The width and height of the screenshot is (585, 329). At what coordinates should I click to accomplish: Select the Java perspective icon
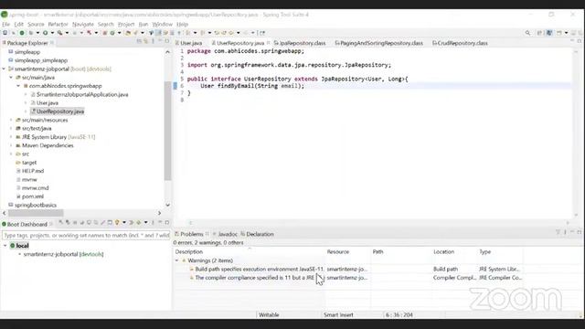click(x=549, y=33)
